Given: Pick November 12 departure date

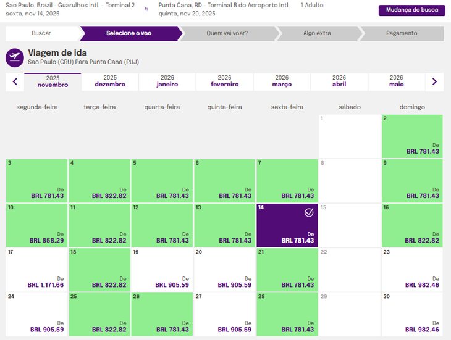Looking at the screenshot, I should pos(162,225).
